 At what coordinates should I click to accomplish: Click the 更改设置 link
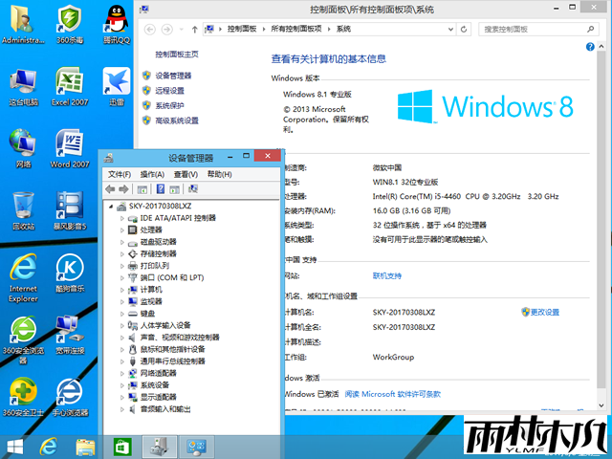click(545, 313)
